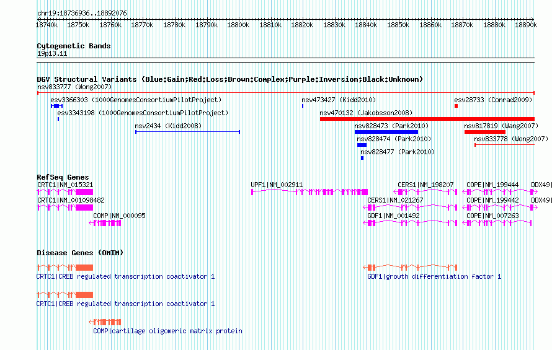Open variant esv28733 (Conrad2009) label
Viewport: 552px width, 350px height.
coord(493,100)
